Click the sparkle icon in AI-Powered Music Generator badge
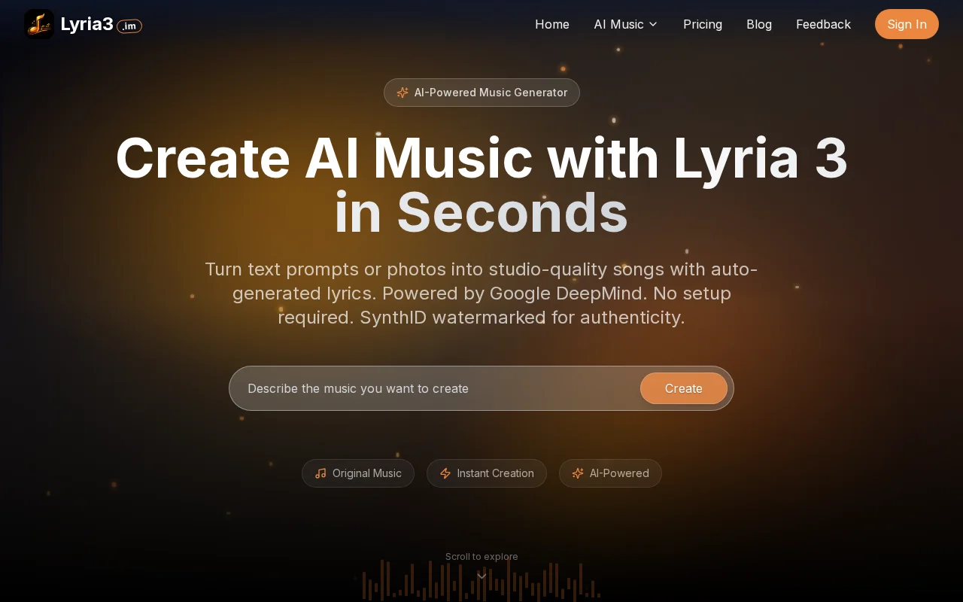Screen dimensions: 963x602 click(x=403, y=93)
